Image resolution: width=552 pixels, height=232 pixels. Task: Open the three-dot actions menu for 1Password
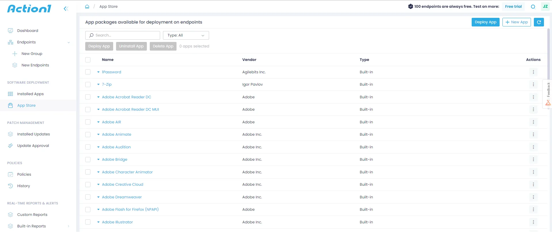tap(533, 72)
